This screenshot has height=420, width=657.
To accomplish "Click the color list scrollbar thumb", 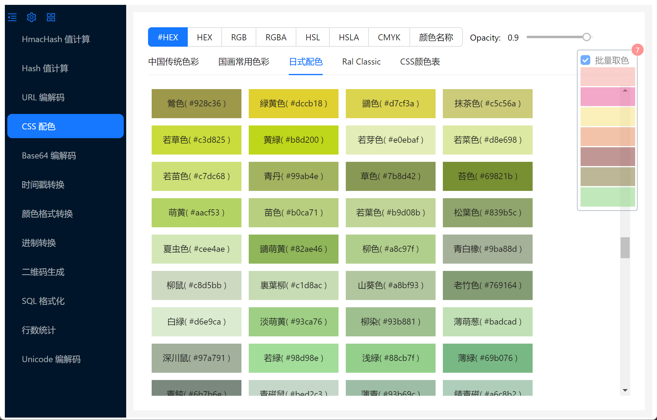I will 625,248.
